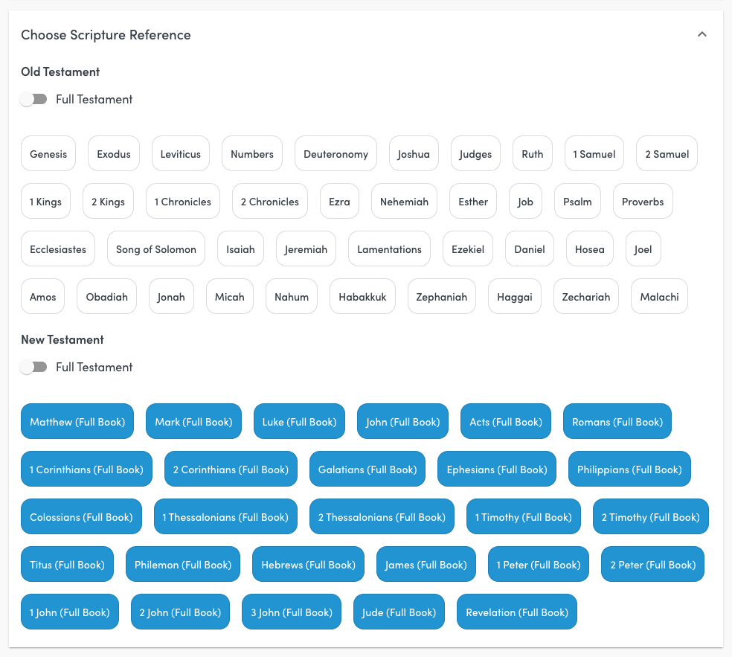Select Deuteronomy book
This screenshot has width=732, height=657.
[x=335, y=153]
